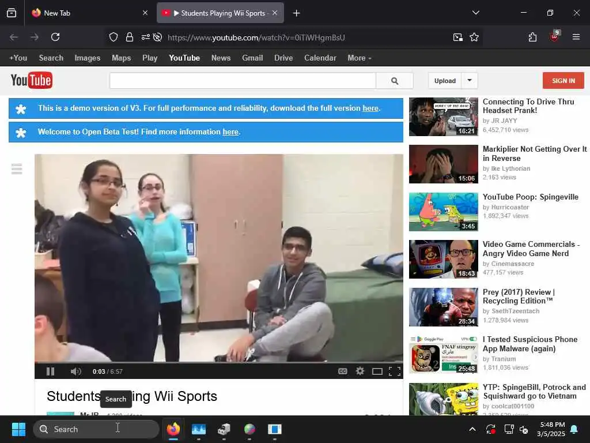The height and width of the screenshot is (443, 590).
Task: Open the notification bell in taskbar
Action: [x=574, y=429]
